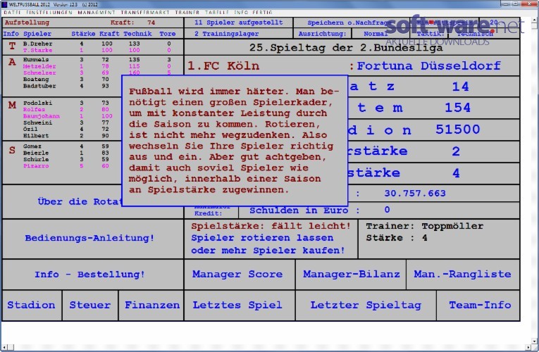Open Man.-Rangliste ranking
This screenshot has width=539, height=352.
463,275
